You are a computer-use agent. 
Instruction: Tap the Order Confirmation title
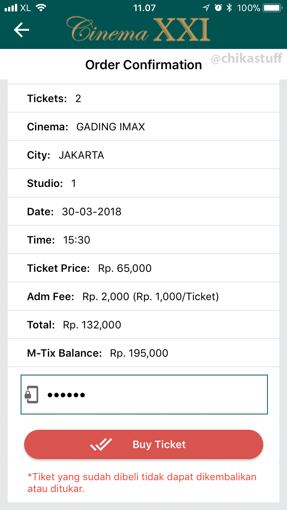pos(143,65)
